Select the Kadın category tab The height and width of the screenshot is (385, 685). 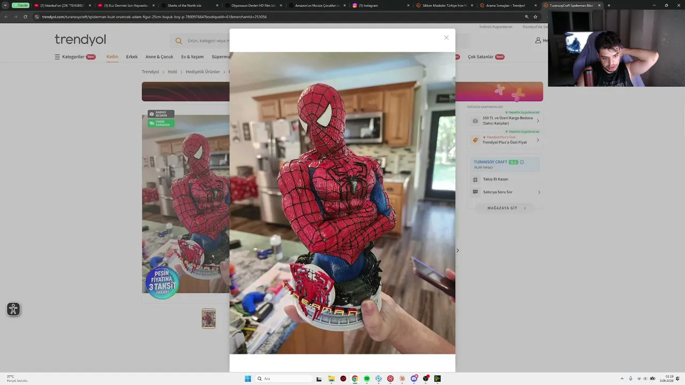point(112,57)
